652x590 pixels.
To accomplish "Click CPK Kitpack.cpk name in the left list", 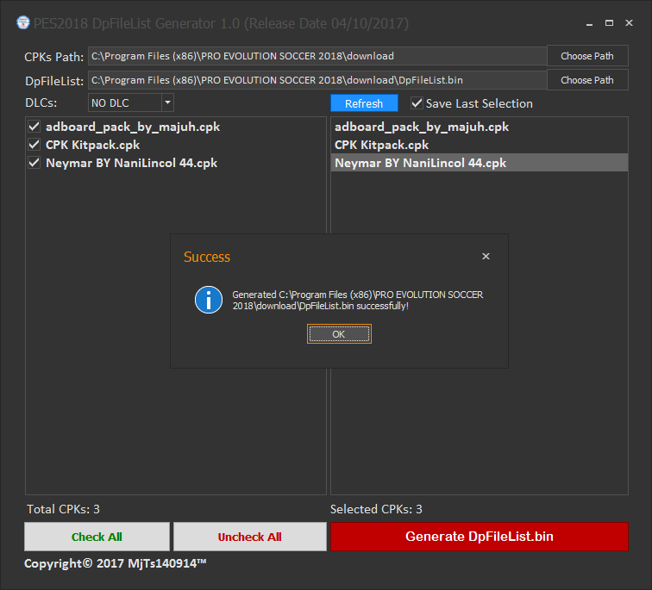I will point(93,145).
